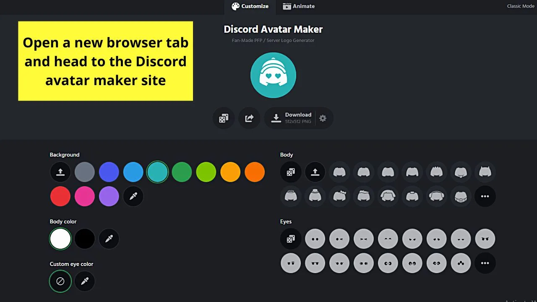The width and height of the screenshot is (537, 302).
Task: Select the three-dot eyes option
Action: 461,263
